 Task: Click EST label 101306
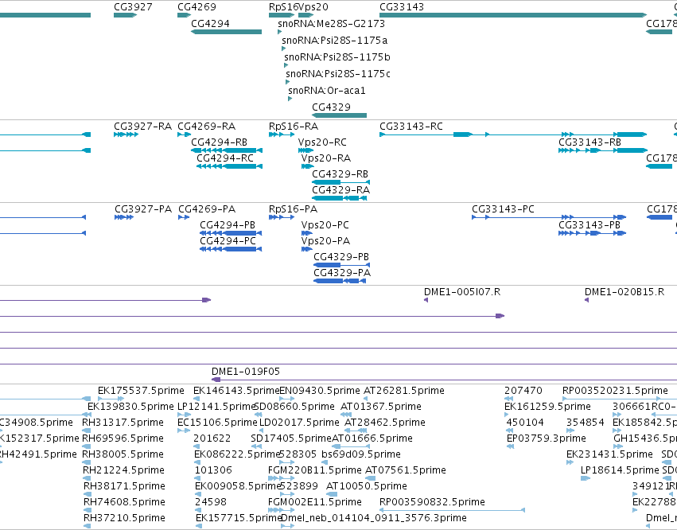213,470
